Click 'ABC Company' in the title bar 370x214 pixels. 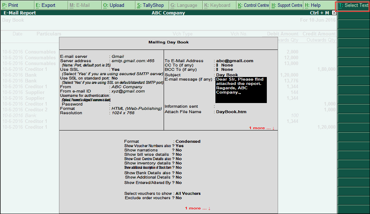tap(168, 13)
